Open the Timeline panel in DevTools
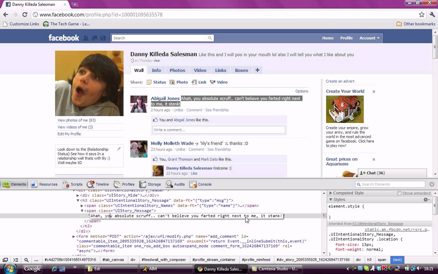The width and height of the screenshot is (438, 274). 98,184
